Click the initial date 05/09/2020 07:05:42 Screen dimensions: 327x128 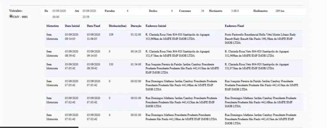pos(72,66)
